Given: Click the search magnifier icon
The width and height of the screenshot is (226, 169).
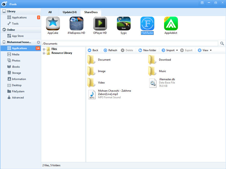Looking at the screenshot, I should tap(222, 44).
